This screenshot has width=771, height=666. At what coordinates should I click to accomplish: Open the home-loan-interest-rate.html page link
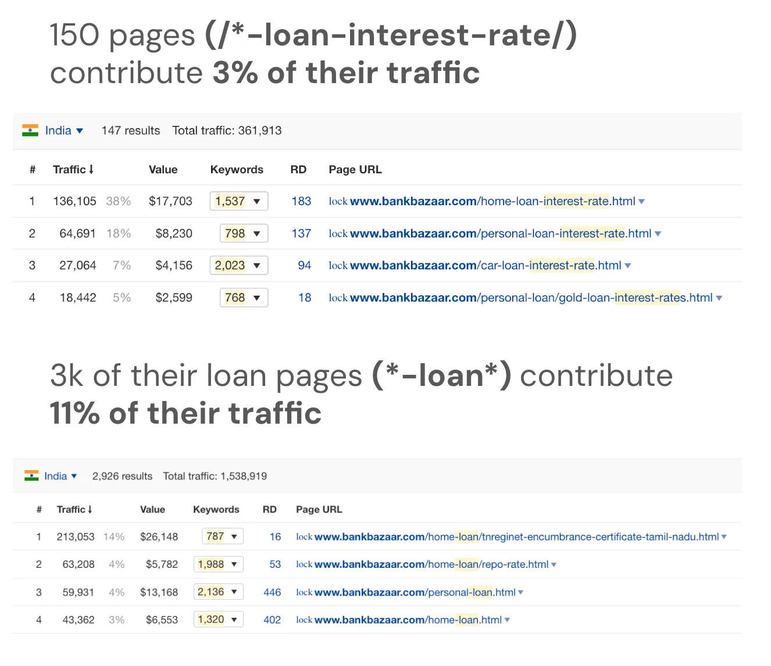(x=492, y=201)
